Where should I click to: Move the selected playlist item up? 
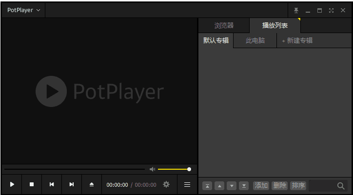click(219, 186)
